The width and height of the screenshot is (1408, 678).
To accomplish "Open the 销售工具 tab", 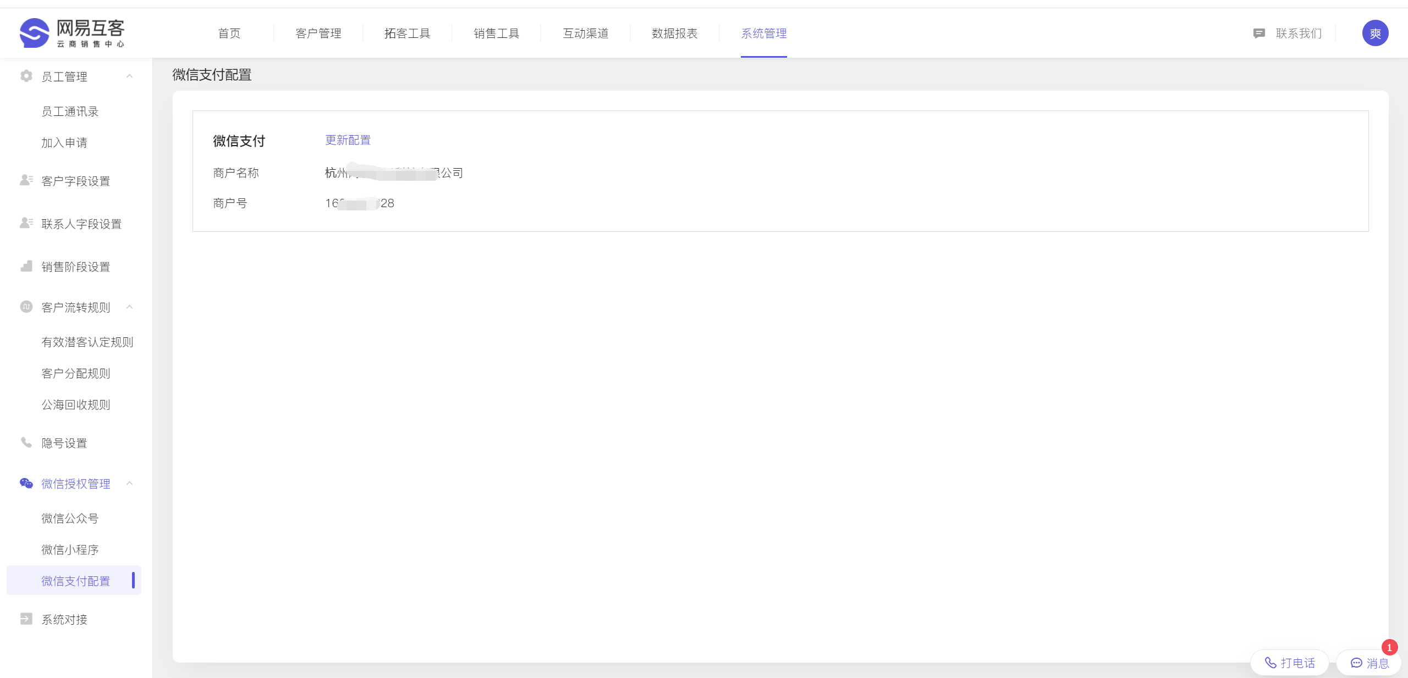I will click(497, 34).
